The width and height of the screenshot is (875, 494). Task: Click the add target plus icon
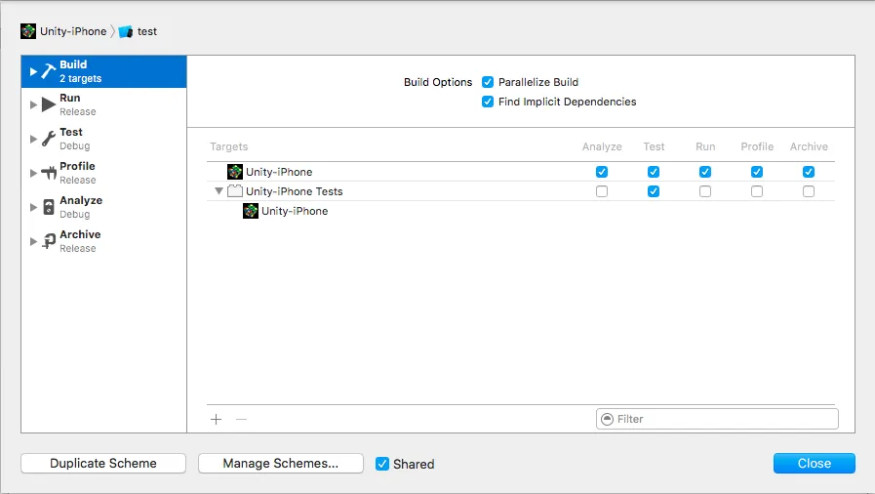click(x=217, y=419)
